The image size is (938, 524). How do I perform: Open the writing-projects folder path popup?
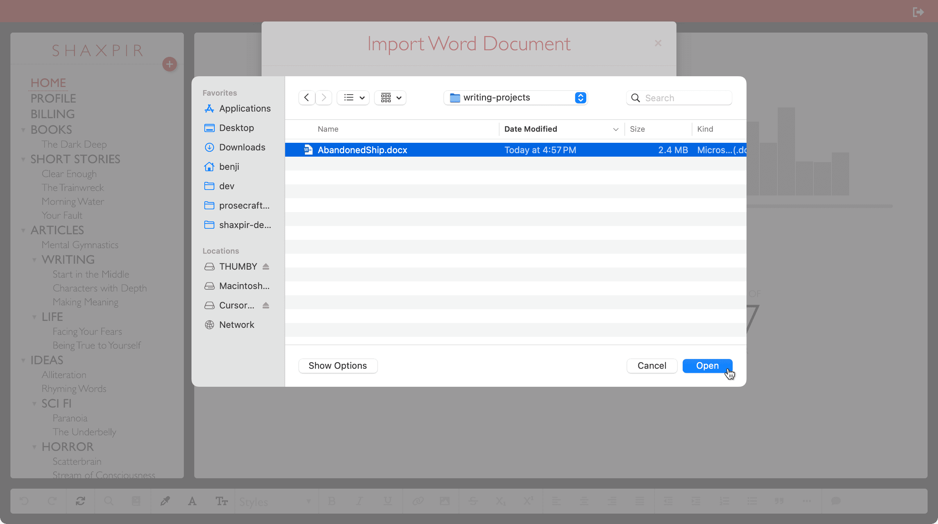515,97
